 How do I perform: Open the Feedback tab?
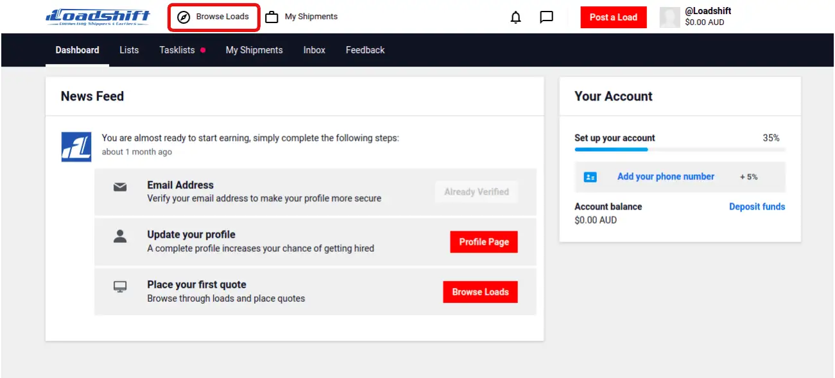pyautogui.click(x=365, y=50)
